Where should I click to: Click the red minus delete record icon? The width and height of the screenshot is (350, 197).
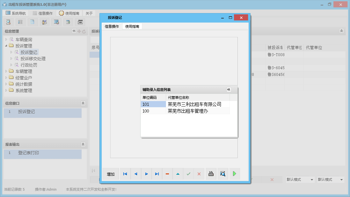tap(167, 174)
